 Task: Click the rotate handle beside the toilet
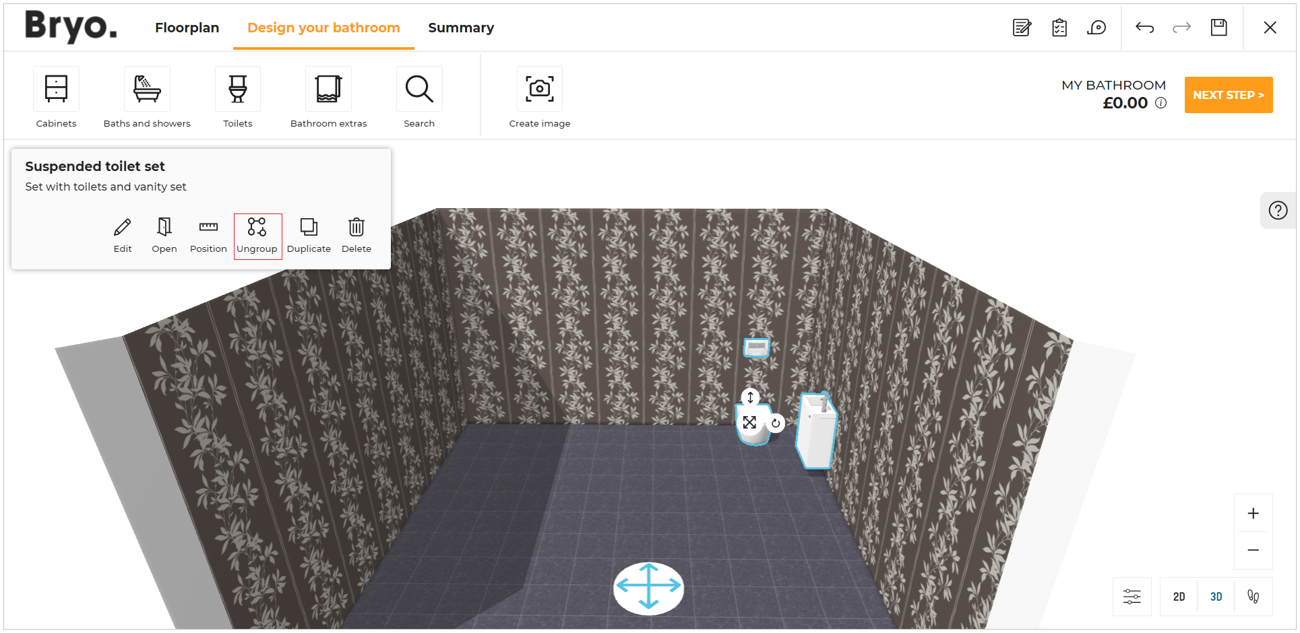776,424
